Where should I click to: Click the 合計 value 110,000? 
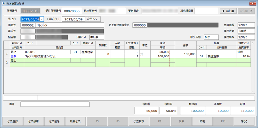(243, 111)
